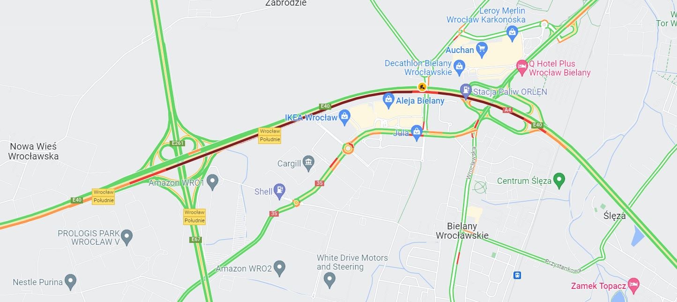Click the Jula shopping pin
Image resolution: width=677 pixels, height=302 pixels.
(417, 132)
